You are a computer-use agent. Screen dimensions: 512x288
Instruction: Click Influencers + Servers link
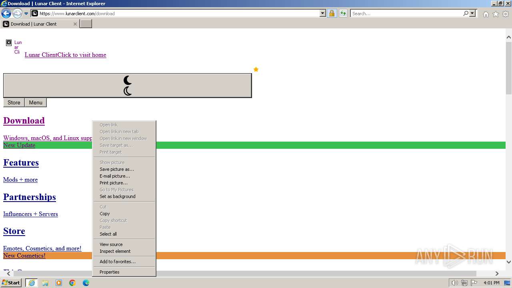(x=30, y=214)
